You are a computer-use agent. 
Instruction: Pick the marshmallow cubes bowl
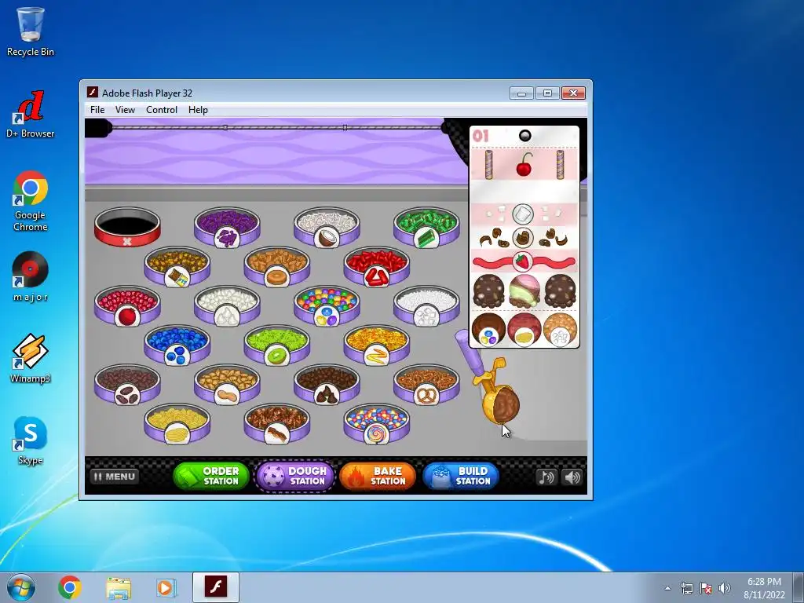coord(426,305)
